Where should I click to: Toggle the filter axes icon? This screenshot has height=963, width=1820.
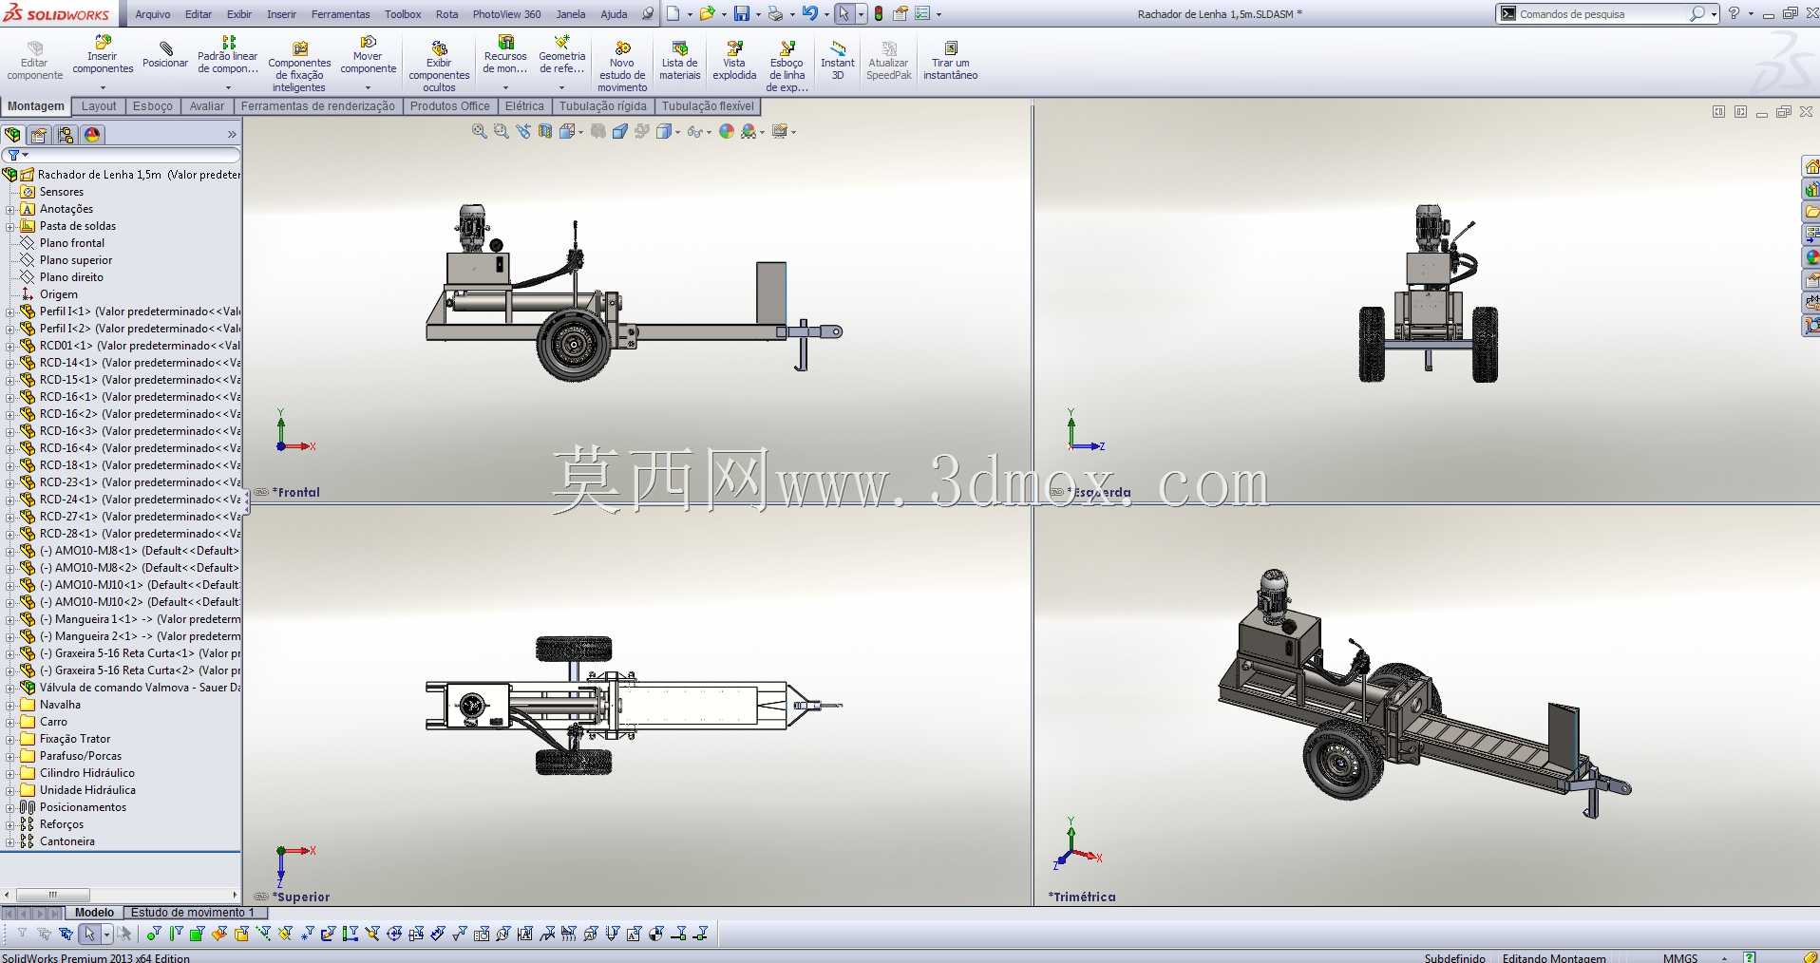[263, 934]
